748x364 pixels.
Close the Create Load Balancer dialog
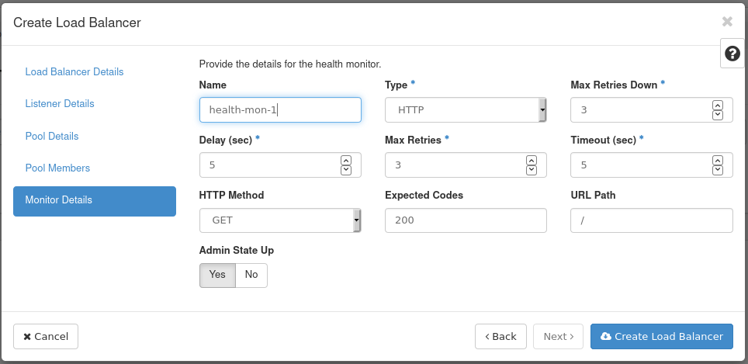point(727,22)
